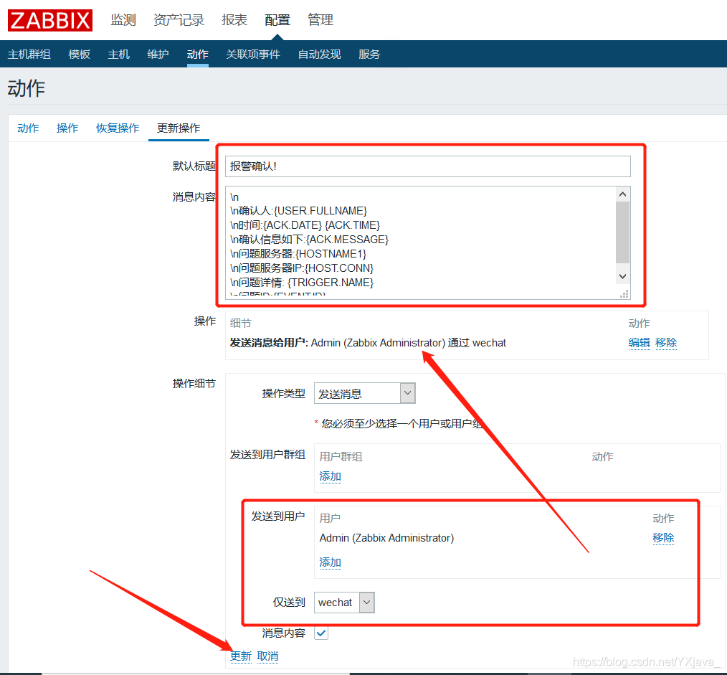Open the 资产记录 top menu
The image size is (727, 675).
tap(179, 20)
